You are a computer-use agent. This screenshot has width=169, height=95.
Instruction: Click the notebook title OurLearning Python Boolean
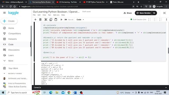point(56,12)
